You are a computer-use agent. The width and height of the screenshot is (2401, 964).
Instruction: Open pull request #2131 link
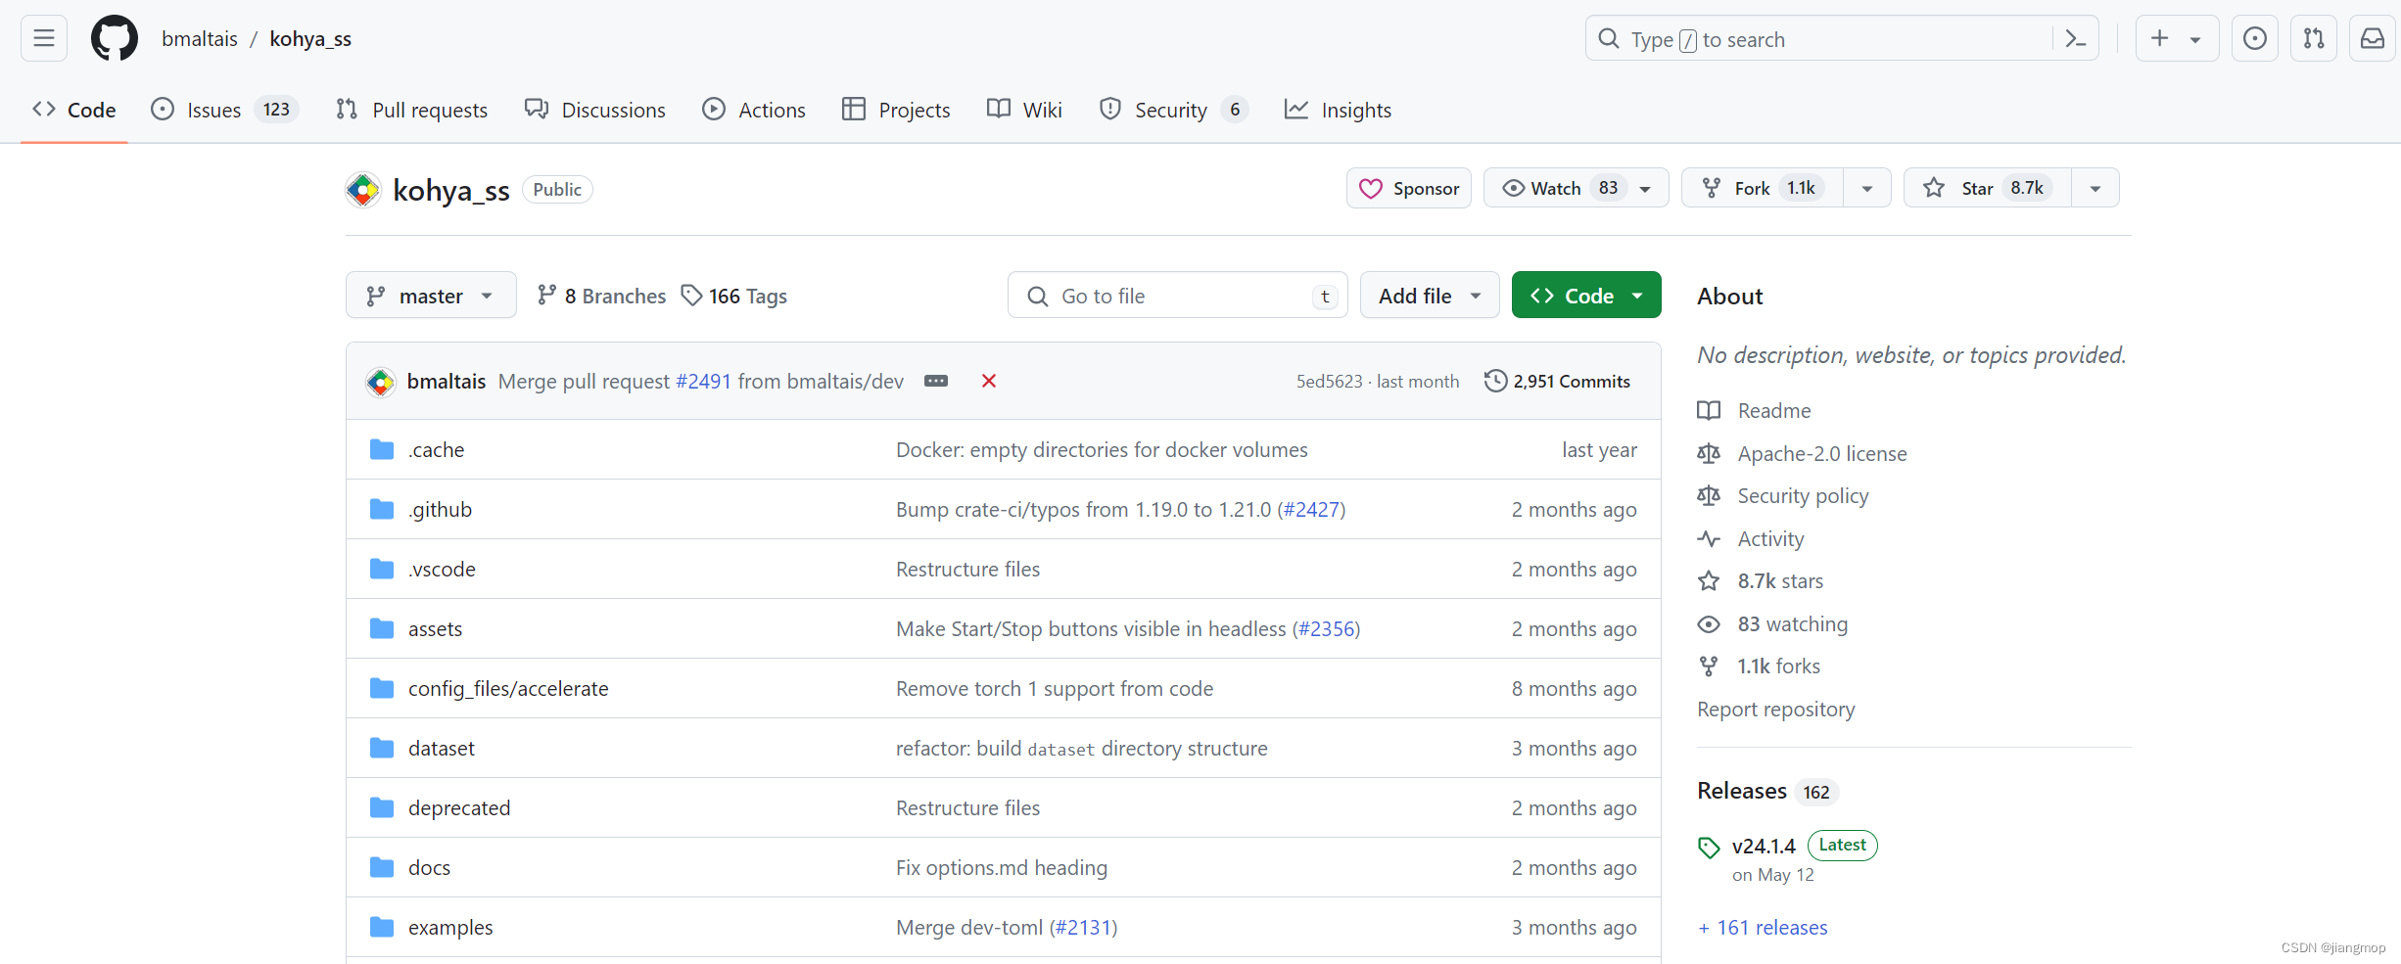coord(1083,928)
